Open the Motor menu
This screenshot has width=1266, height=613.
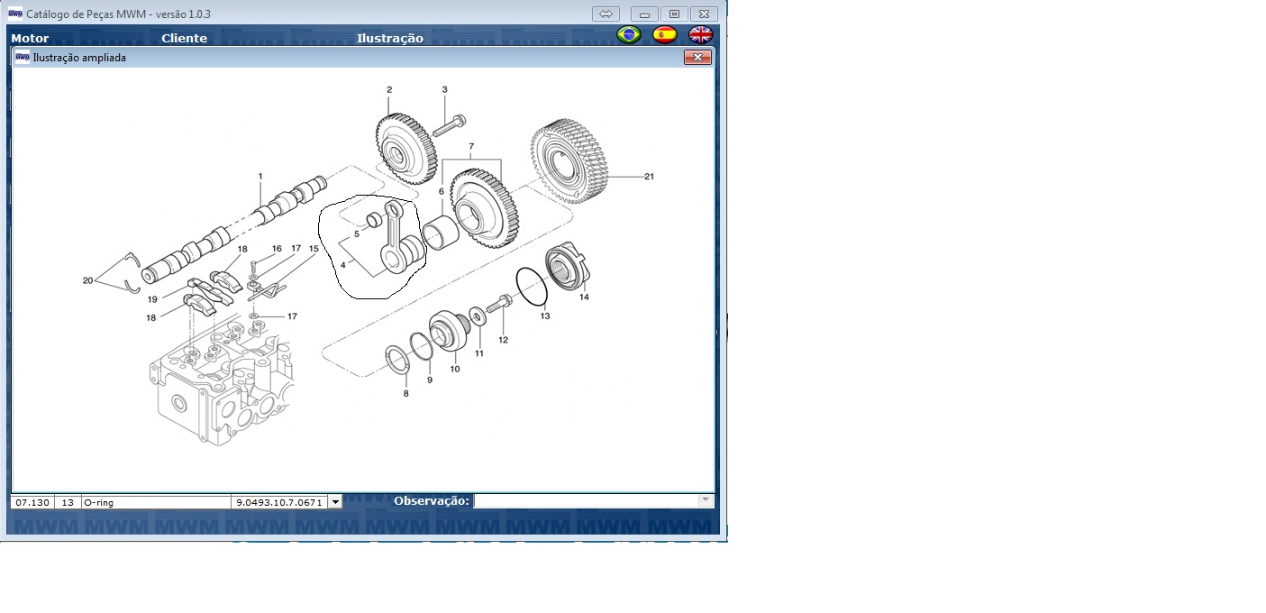tap(30, 39)
